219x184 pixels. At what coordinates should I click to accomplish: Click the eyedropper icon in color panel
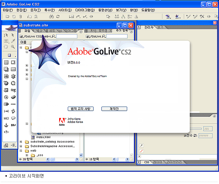tap(141, 146)
